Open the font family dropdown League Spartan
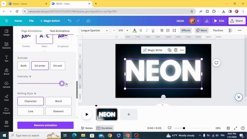The height and width of the screenshot is (139, 247). (94, 31)
